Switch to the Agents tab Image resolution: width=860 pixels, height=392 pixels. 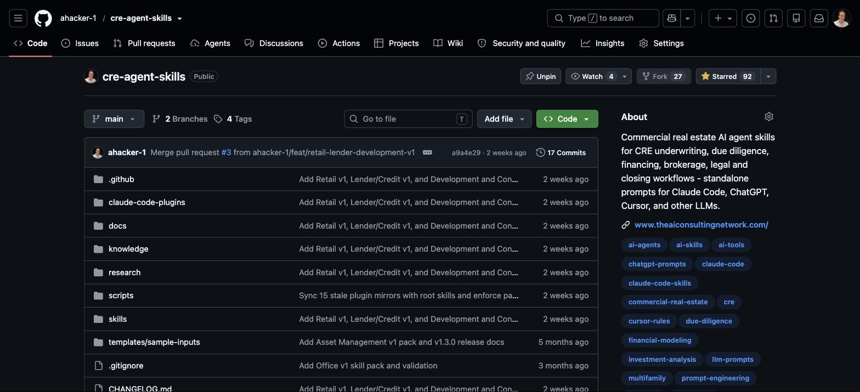[x=211, y=43]
